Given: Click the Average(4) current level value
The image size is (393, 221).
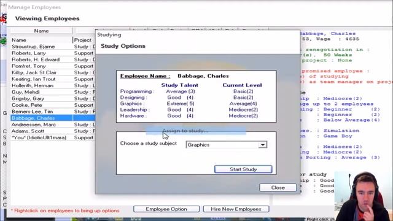Looking at the screenshot, I should (x=243, y=104).
